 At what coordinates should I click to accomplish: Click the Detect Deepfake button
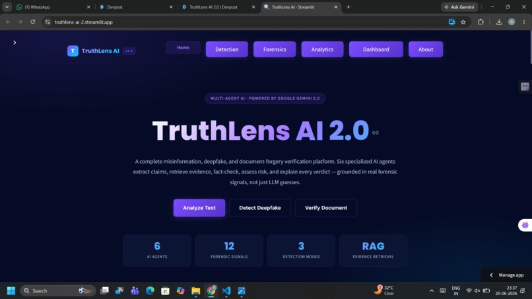click(x=260, y=208)
